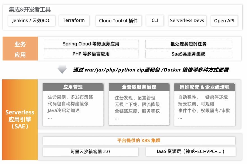Viewport: 247px width, 164px height.
Task: Click the Cloud Toolkit 插件 box
Action: coord(119,21)
